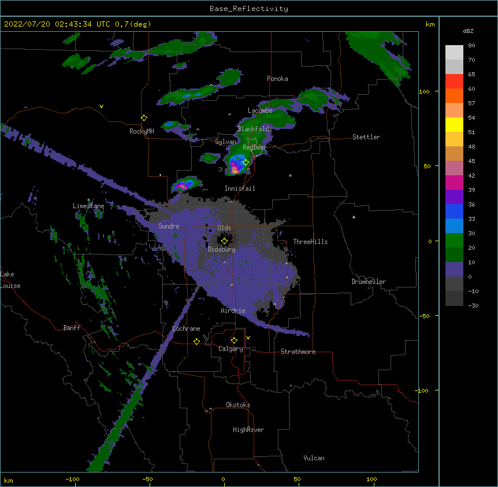Image resolution: width=498 pixels, height=487 pixels.
Task: Click the blue-cored cell east of RockyMH
Action: point(169,123)
